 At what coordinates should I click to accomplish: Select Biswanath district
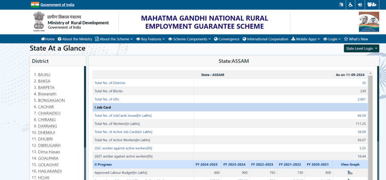(47, 94)
